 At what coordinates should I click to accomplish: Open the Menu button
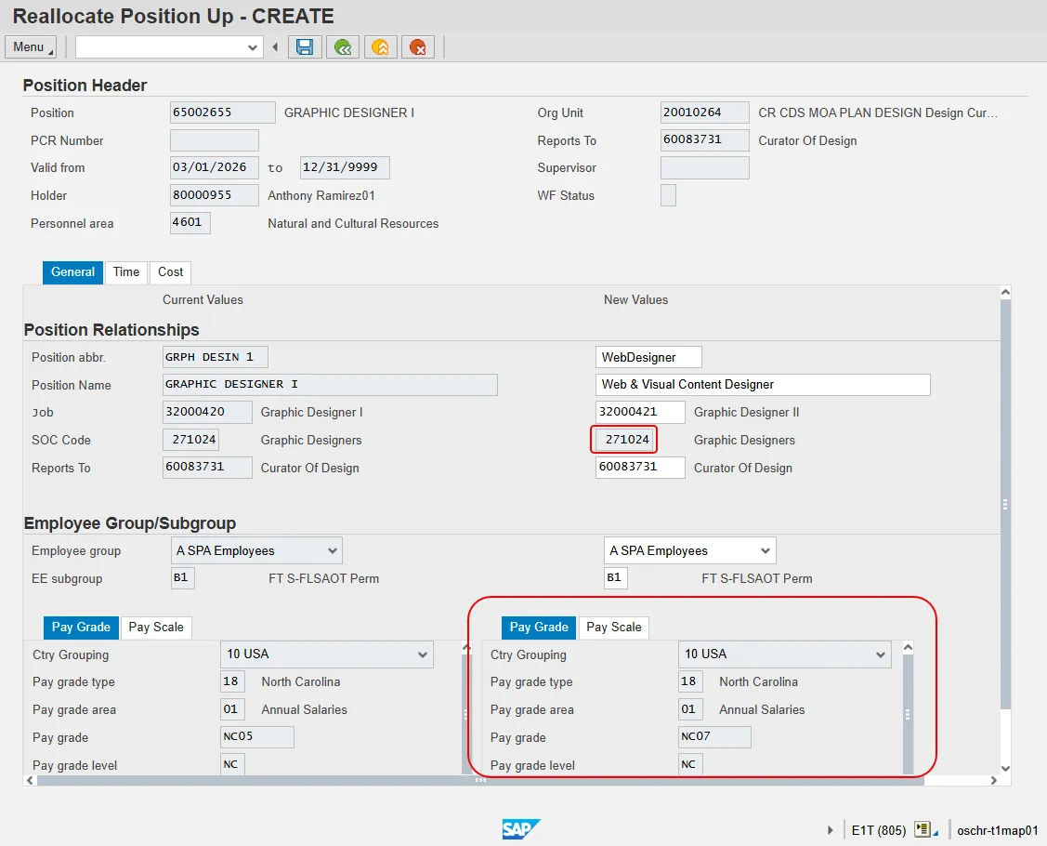tap(30, 47)
